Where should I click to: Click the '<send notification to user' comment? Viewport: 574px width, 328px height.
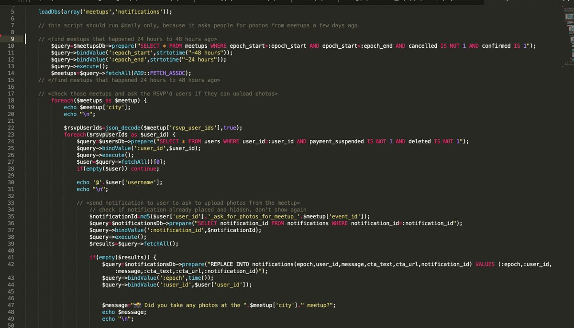pos(188,203)
